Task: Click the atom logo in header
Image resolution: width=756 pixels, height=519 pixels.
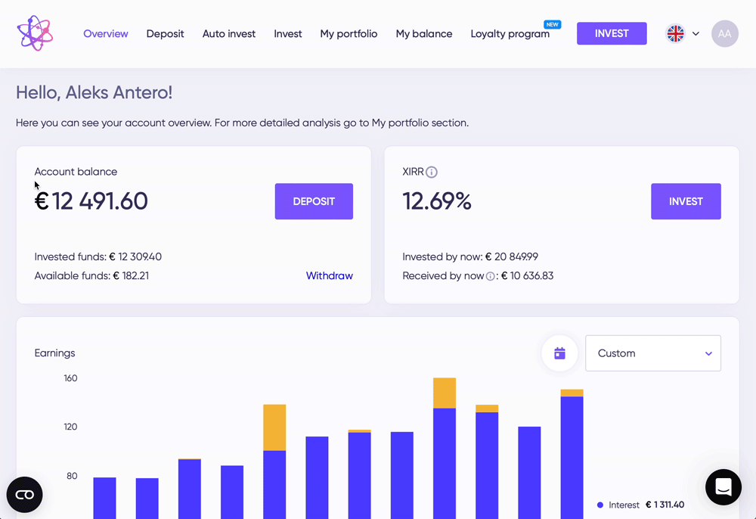Action: tap(35, 33)
